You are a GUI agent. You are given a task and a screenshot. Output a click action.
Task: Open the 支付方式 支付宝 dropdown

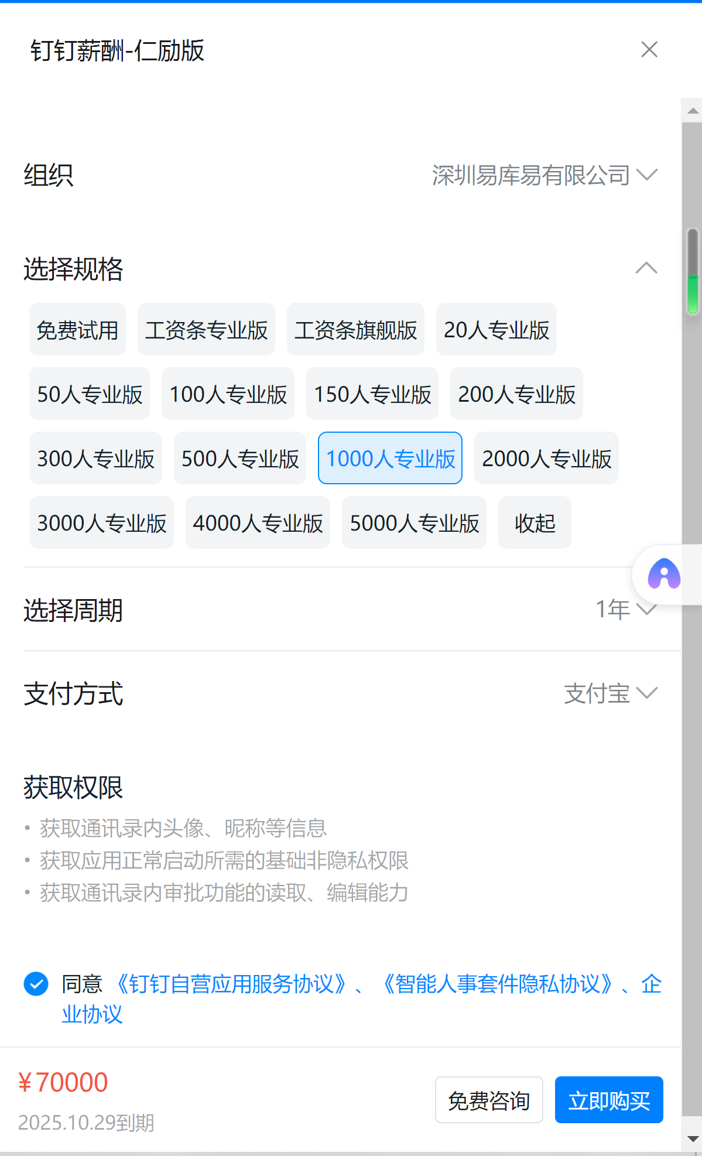pos(611,693)
